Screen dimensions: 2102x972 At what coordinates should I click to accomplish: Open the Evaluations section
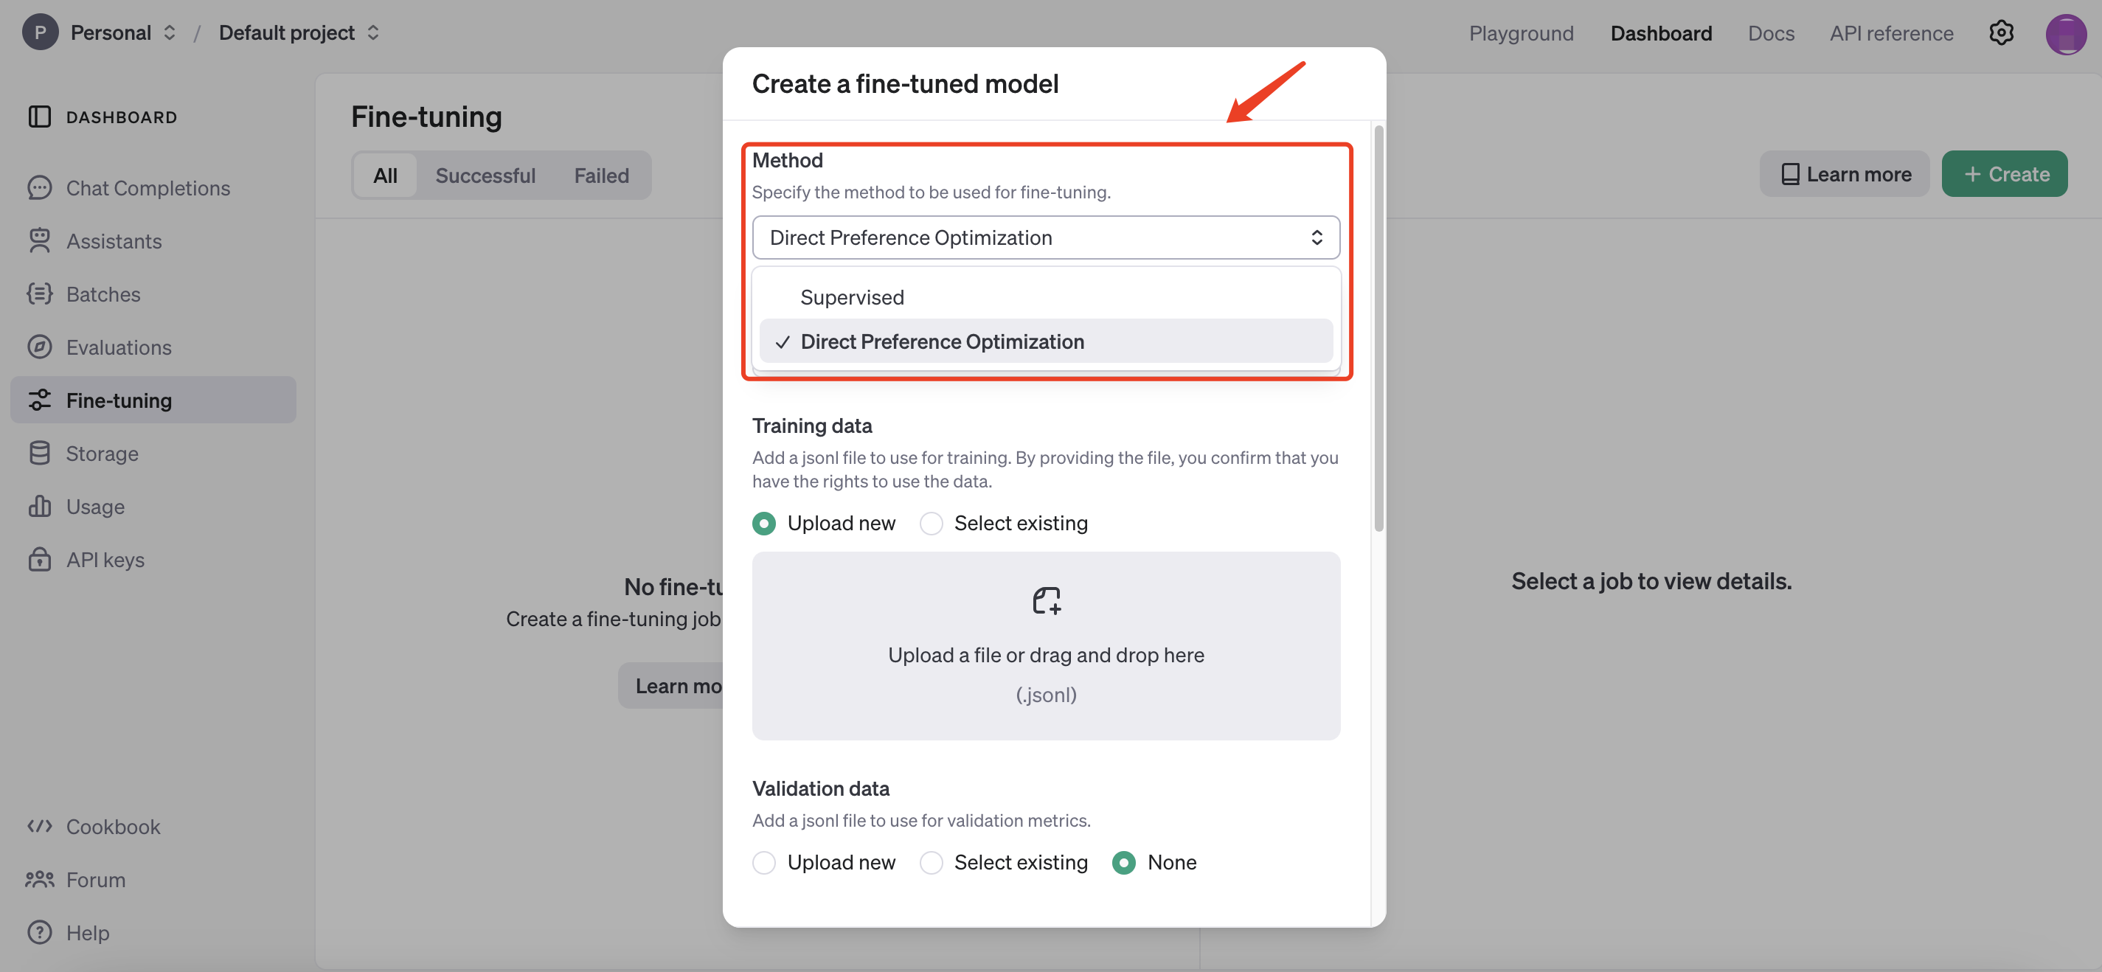coord(118,347)
